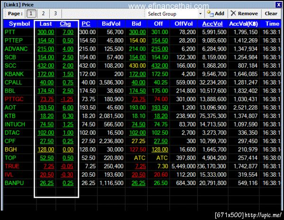The image size is (284, 220).
Task: Switch to page 1
Action: 31,14
